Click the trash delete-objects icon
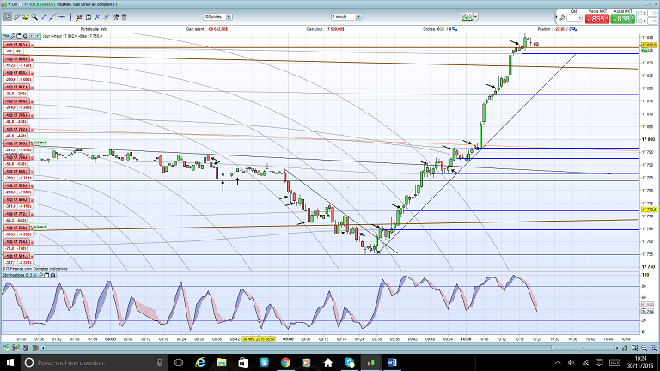Image resolution: width=660 pixels, height=371 pixels. (x=124, y=17)
